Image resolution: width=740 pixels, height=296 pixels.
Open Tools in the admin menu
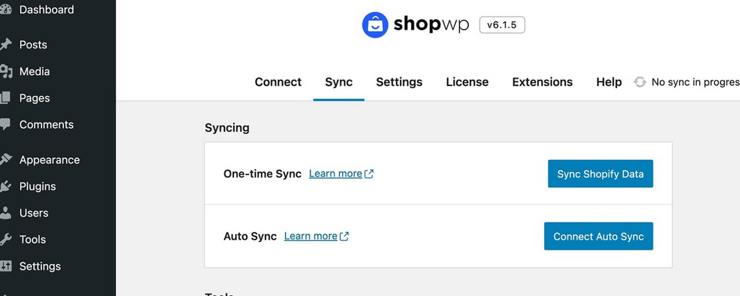pos(33,240)
